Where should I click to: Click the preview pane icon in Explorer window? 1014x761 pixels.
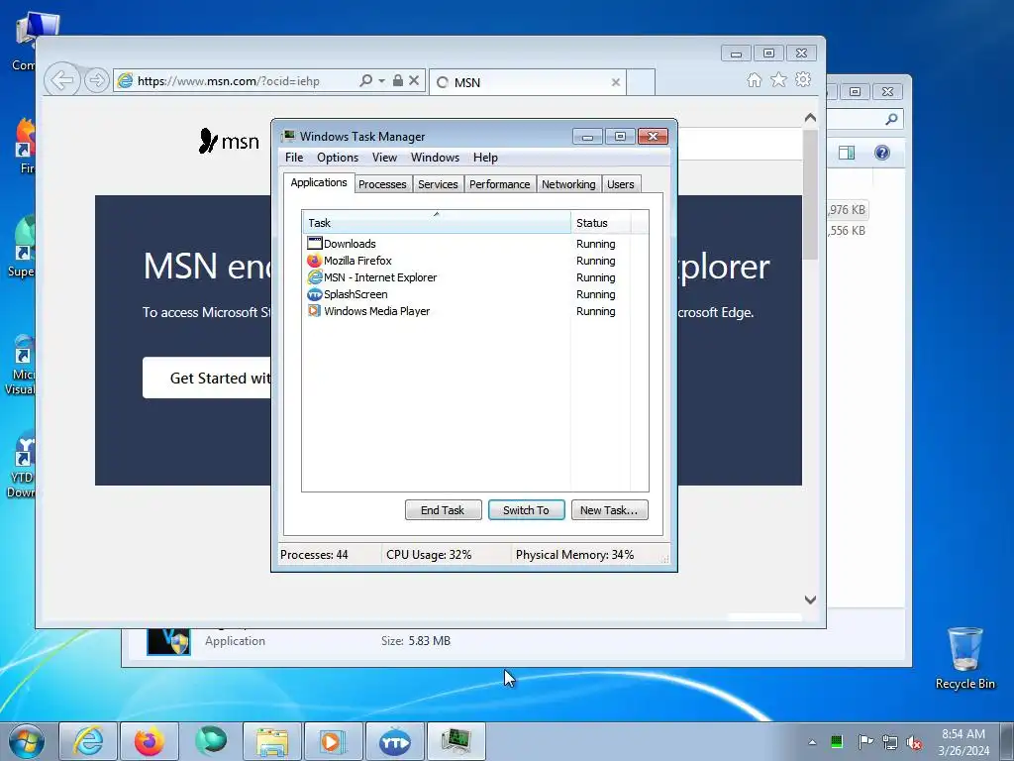847,153
